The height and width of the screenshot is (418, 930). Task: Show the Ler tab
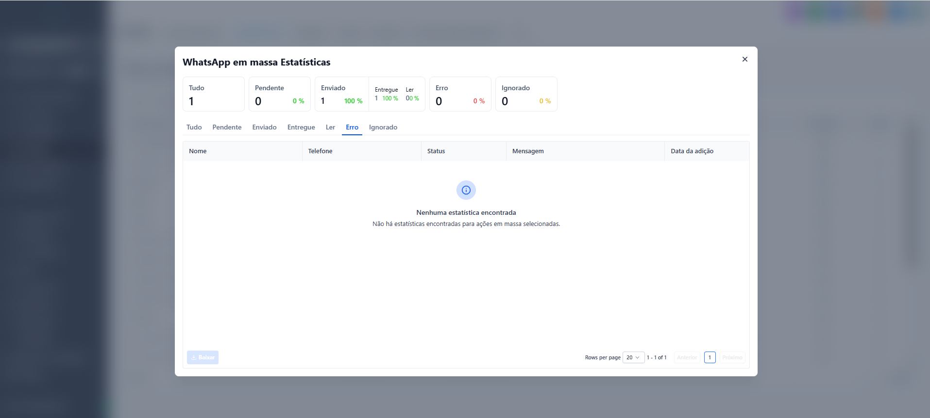330,127
